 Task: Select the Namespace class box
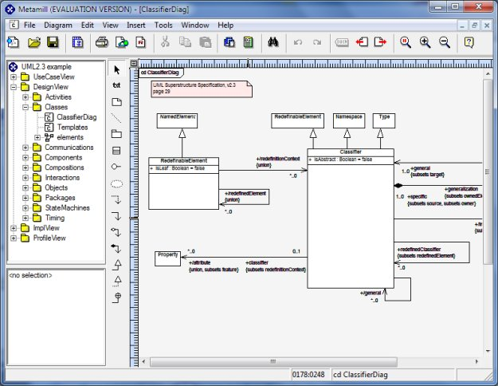(x=349, y=120)
